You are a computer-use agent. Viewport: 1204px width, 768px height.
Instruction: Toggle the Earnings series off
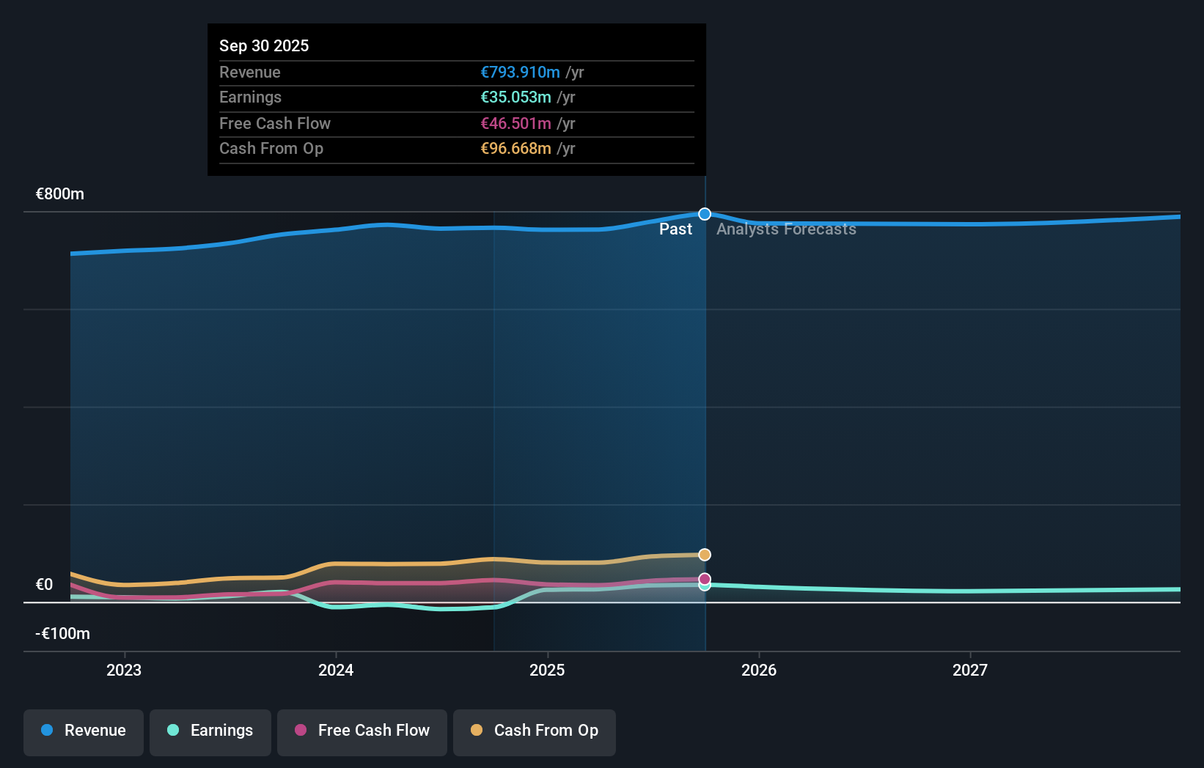(x=210, y=731)
